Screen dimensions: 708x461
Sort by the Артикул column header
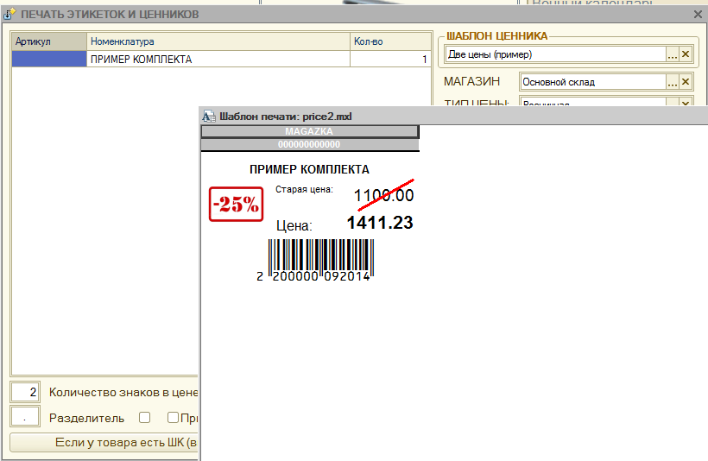(49, 41)
